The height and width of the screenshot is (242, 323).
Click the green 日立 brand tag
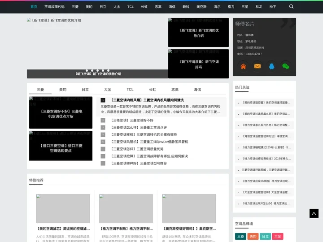(x=265, y=236)
